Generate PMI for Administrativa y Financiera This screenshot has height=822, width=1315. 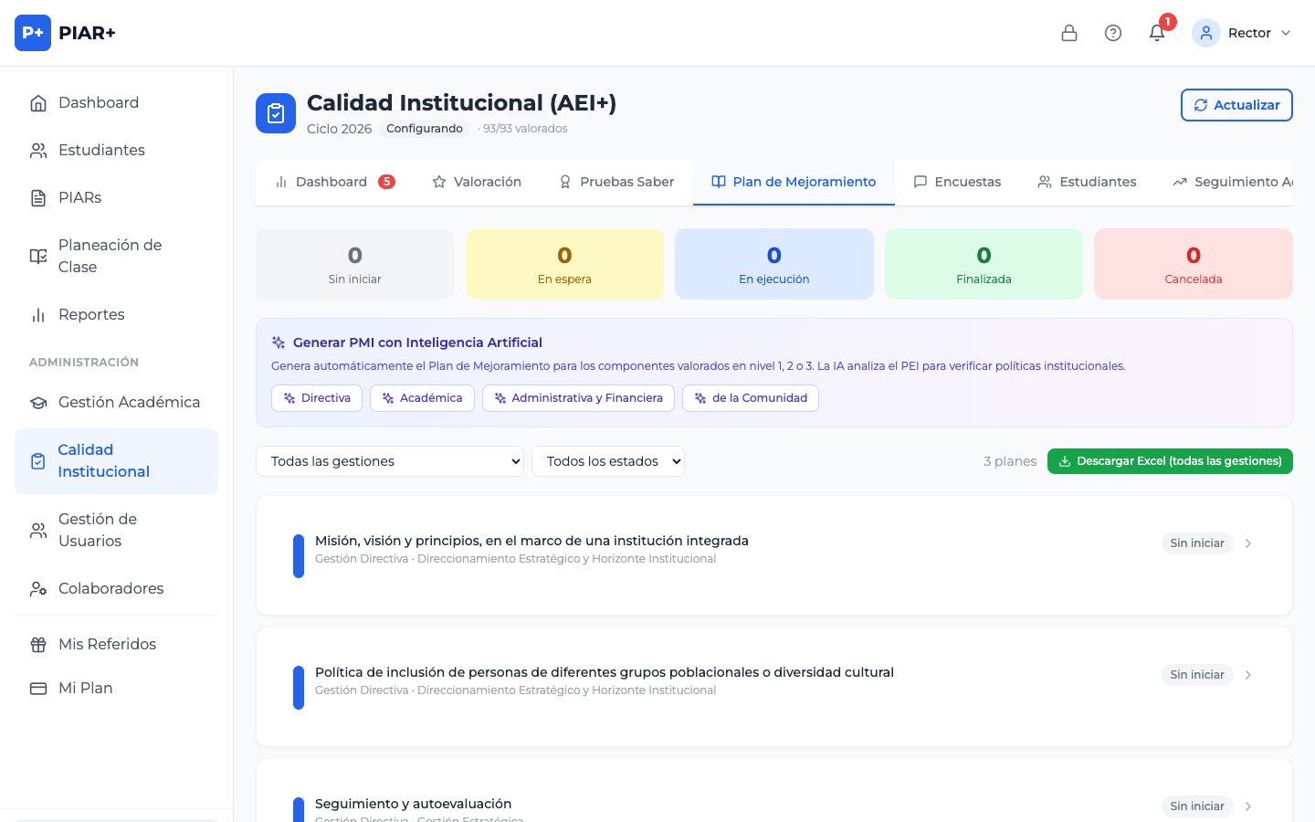click(x=578, y=398)
